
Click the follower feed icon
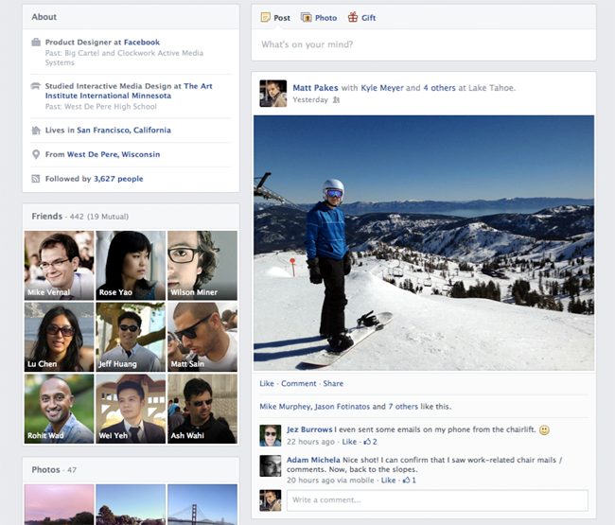(36, 179)
